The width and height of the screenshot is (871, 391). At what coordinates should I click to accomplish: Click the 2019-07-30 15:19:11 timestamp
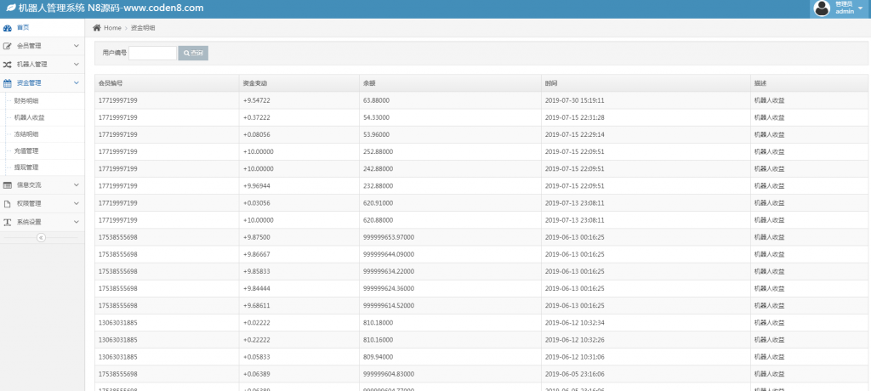coord(574,100)
